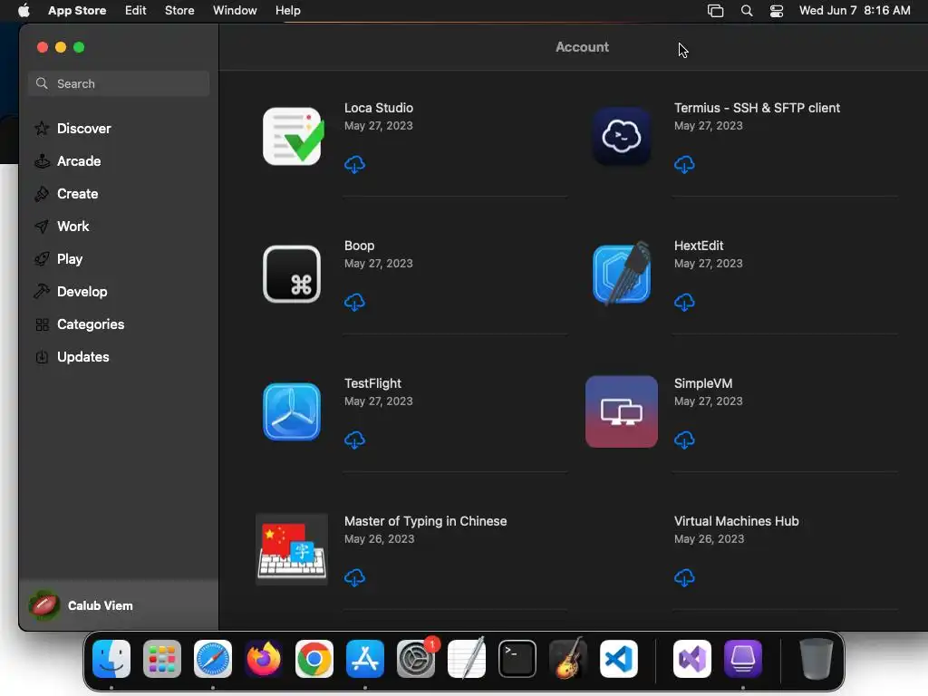Open Calub Viem account profile
This screenshot has height=696, width=928.
tap(119, 605)
